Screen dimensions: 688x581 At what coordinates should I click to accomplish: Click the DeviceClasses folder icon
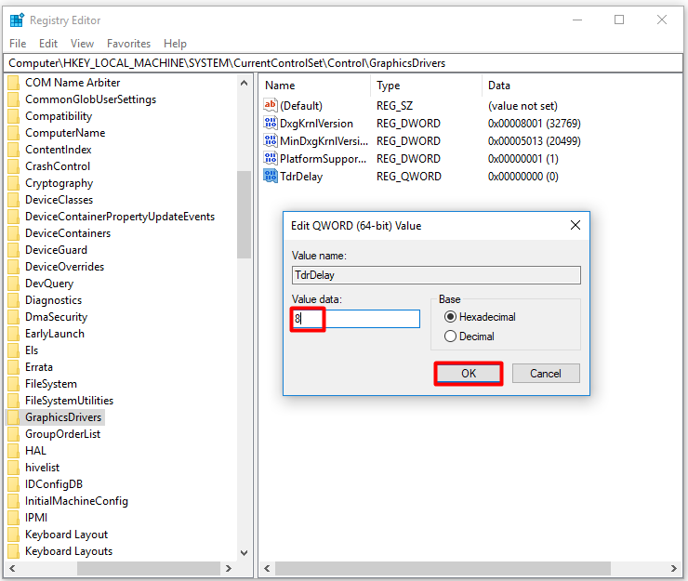point(14,200)
